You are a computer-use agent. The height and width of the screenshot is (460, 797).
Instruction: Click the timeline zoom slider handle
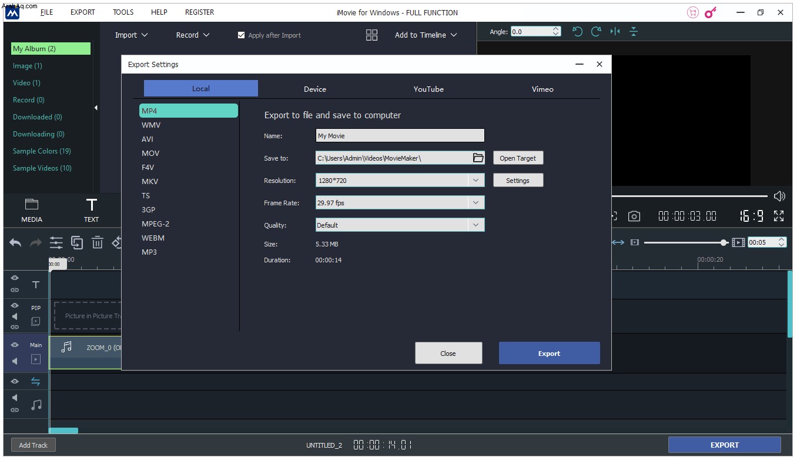point(724,242)
